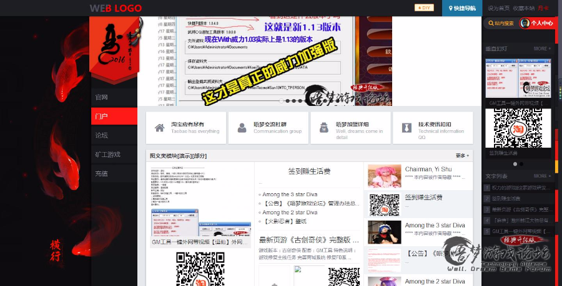The width and height of the screenshot is (562, 286).
Task: Click the WEB LOGO in the header
Action: 116,8
